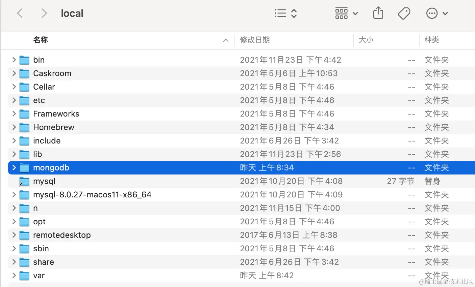
Task: Select the Cellar folder icon
Action: pos(24,87)
